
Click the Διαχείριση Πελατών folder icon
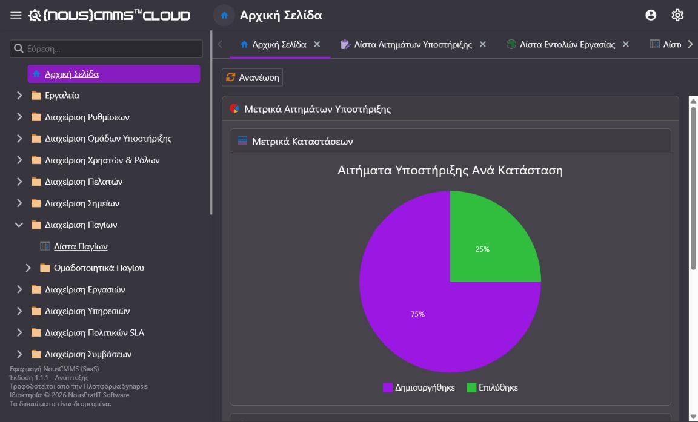tap(36, 182)
